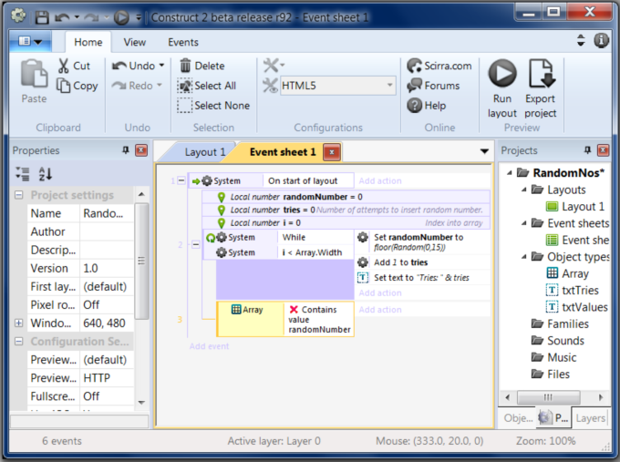Click the Save icon in title bar
This screenshot has height=462, width=620.
(42, 17)
